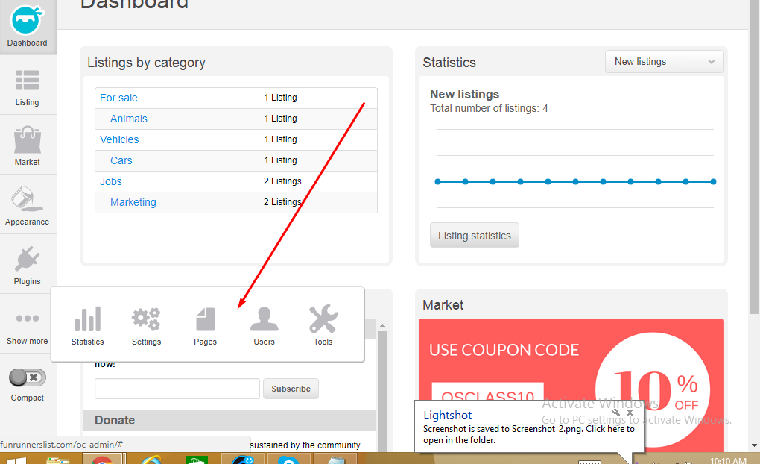
Task: Click '1 Listing' in Cars row
Action: (x=280, y=160)
